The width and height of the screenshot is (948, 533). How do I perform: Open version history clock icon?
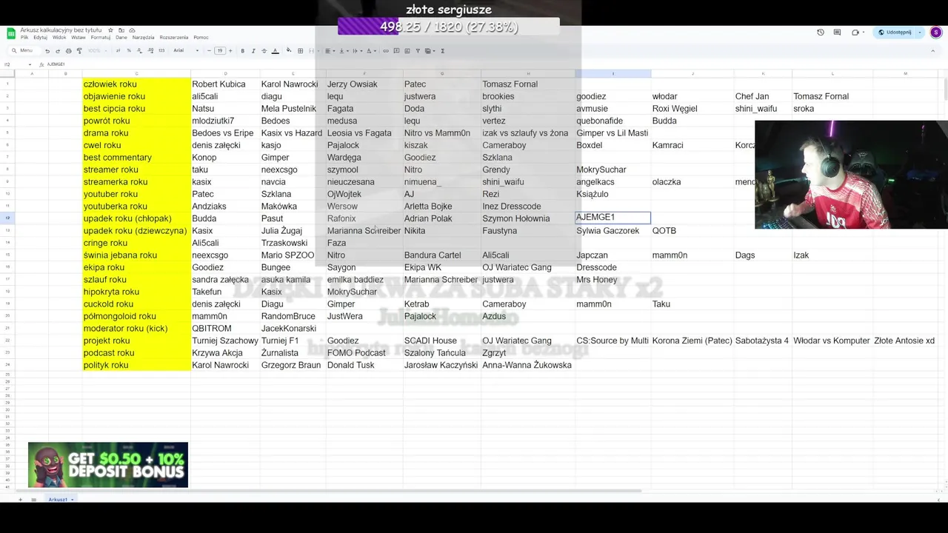[x=821, y=33]
